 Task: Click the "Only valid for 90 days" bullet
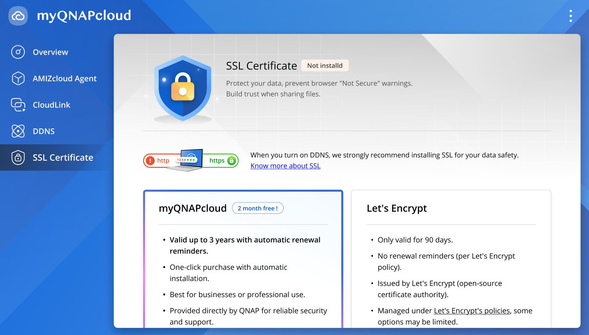415,240
